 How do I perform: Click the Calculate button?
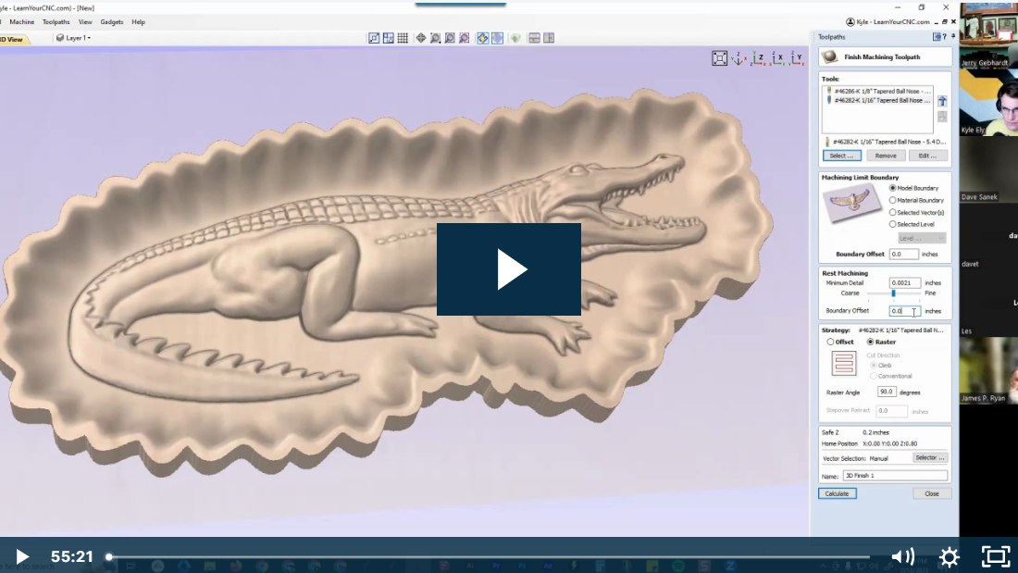(837, 493)
